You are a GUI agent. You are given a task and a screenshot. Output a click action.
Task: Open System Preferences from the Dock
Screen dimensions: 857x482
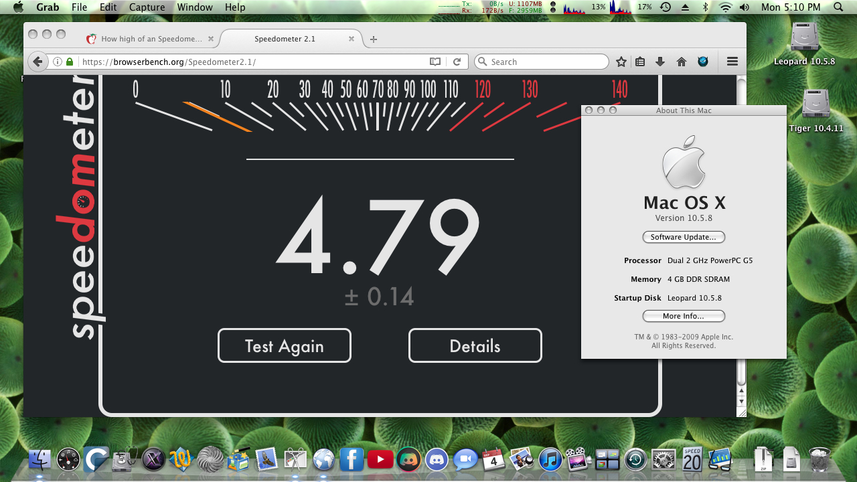pos(664,459)
